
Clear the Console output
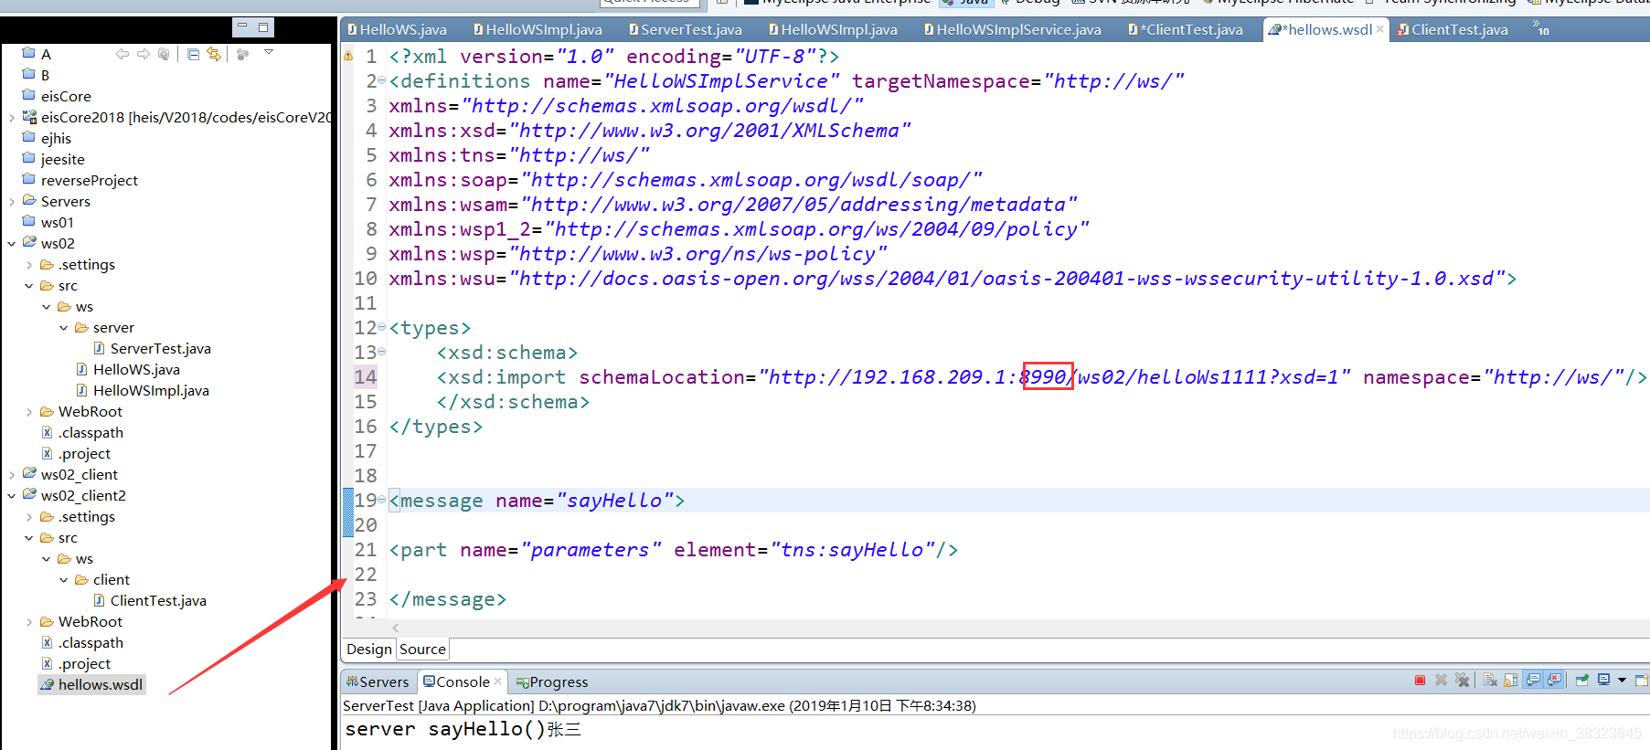click(x=1490, y=681)
